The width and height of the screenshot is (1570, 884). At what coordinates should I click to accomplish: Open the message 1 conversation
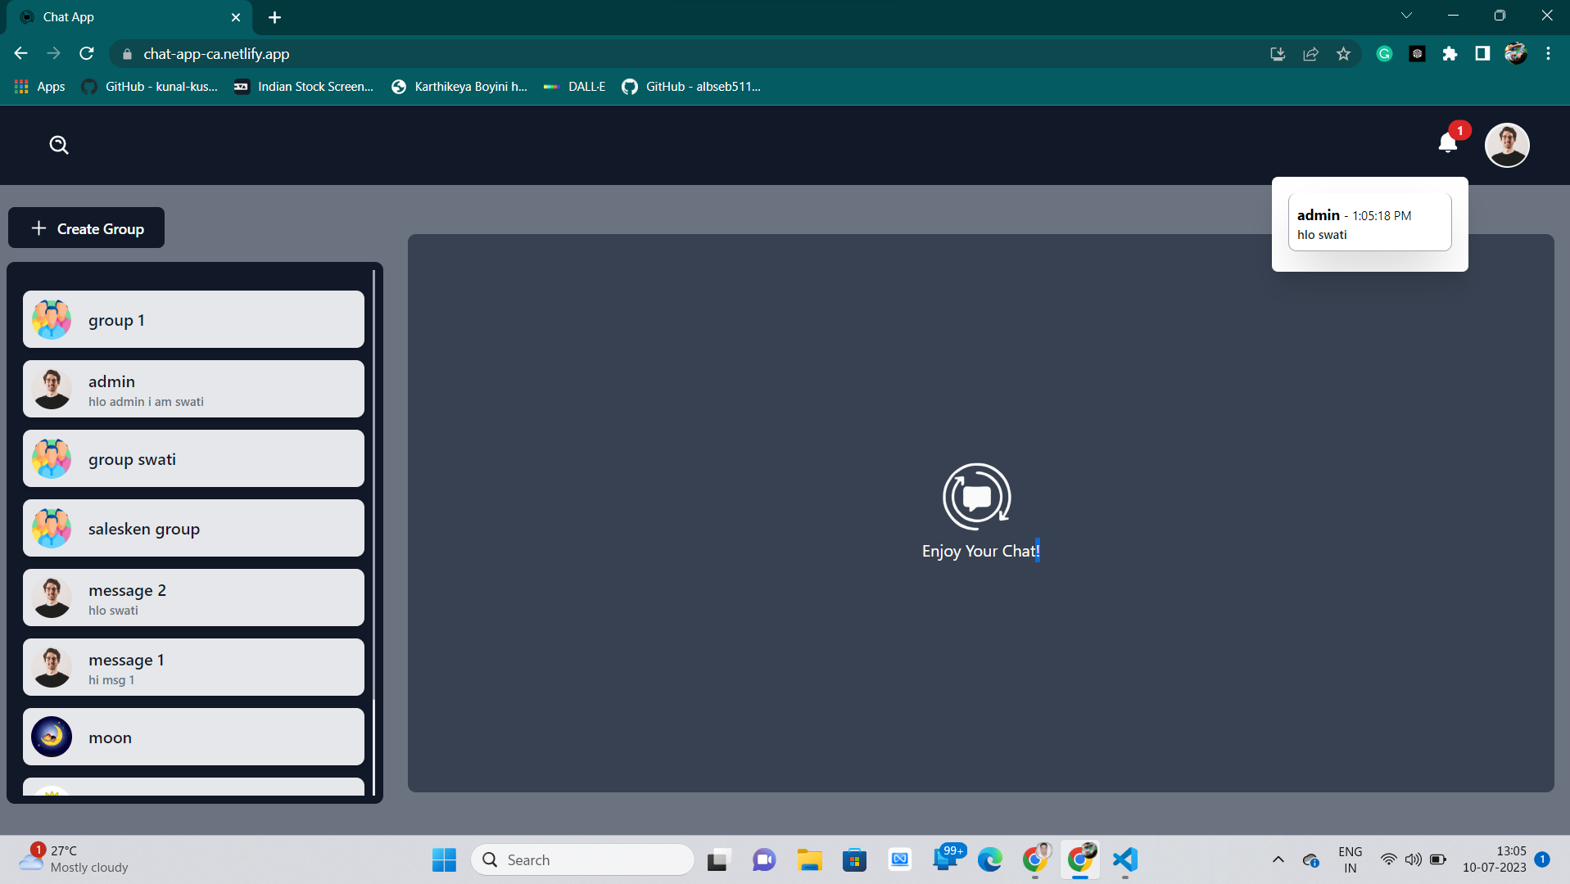click(x=193, y=667)
